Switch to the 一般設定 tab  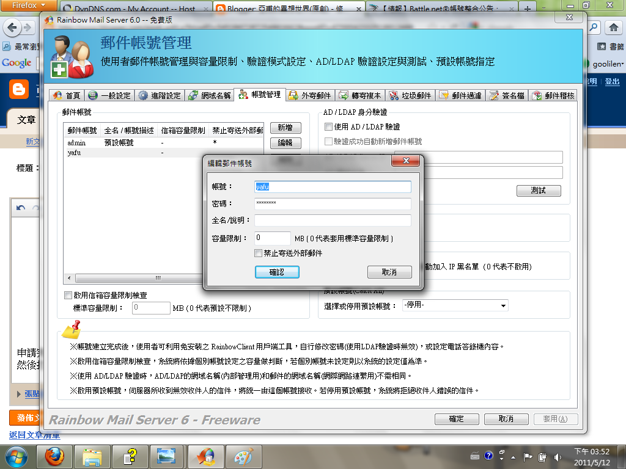pos(109,95)
